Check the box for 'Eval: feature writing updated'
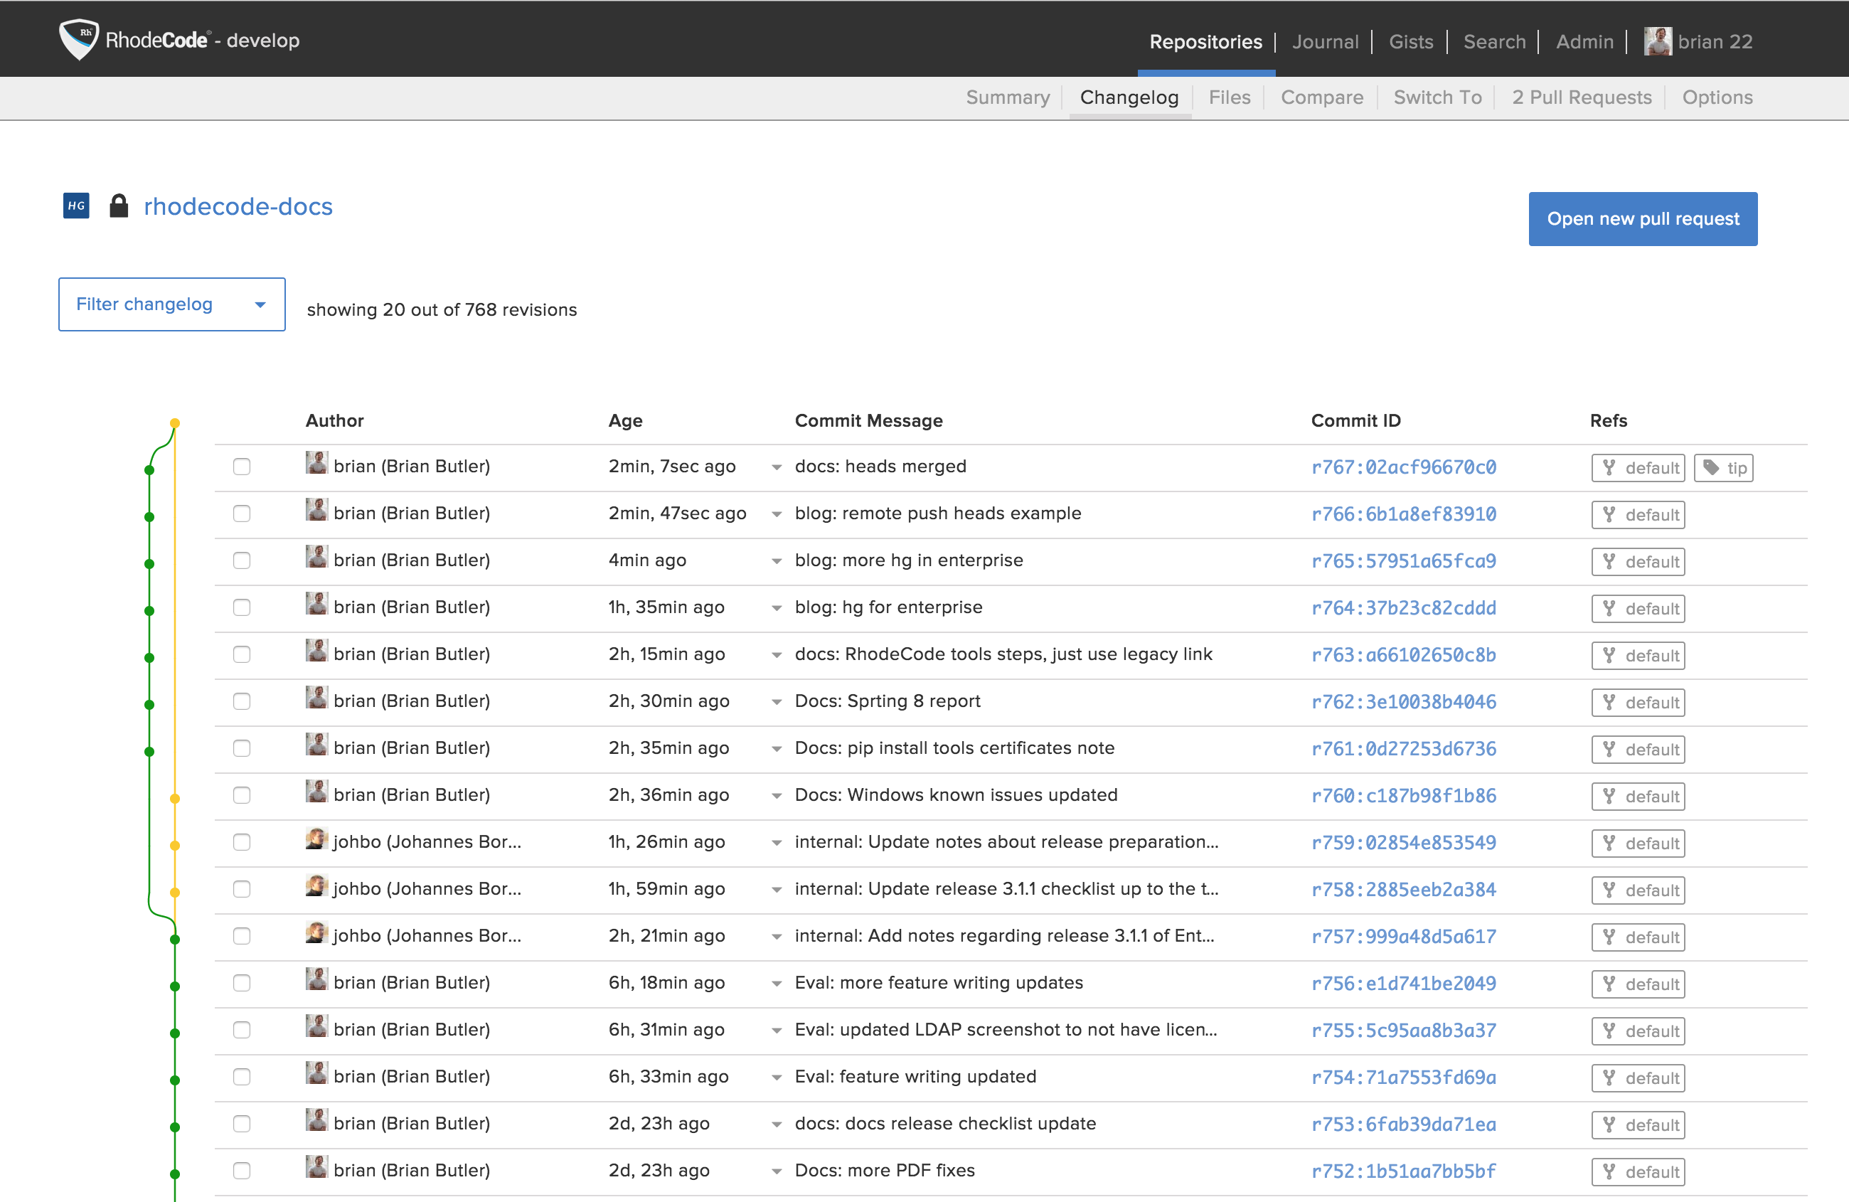 tap(242, 1077)
